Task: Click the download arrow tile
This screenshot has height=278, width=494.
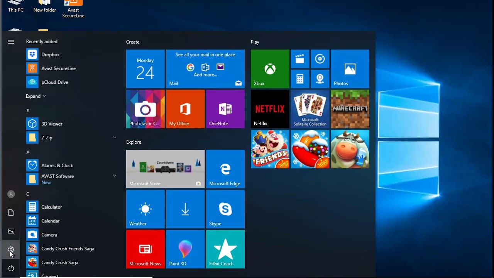Action: point(185,209)
